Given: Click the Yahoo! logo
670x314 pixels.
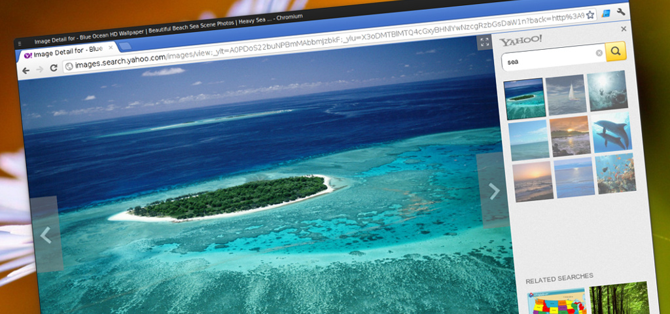Looking at the screenshot, I should point(521,41).
